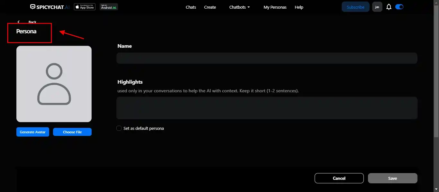439x192 pixels.
Task: Click the Persona page heading
Action: pyautogui.click(x=26, y=31)
